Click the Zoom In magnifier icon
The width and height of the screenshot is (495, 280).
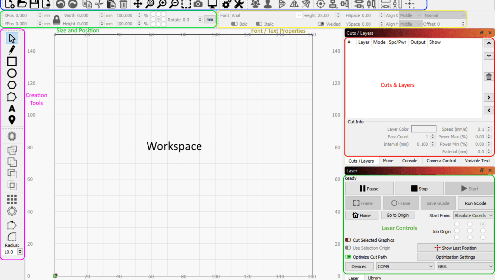point(162,4)
